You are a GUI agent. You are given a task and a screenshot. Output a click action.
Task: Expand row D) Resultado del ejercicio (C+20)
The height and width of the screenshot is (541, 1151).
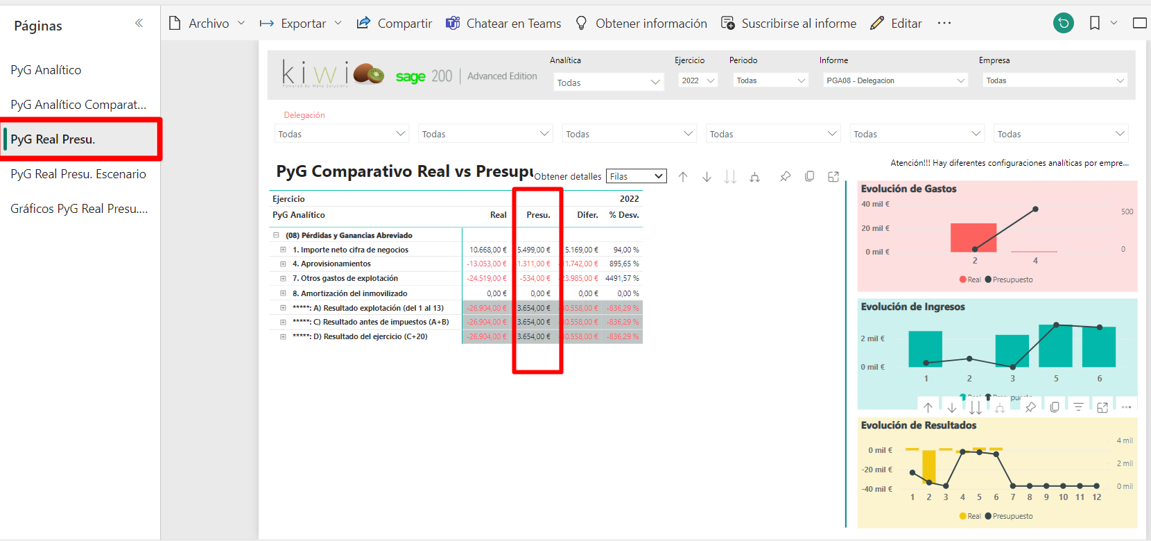click(283, 336)
